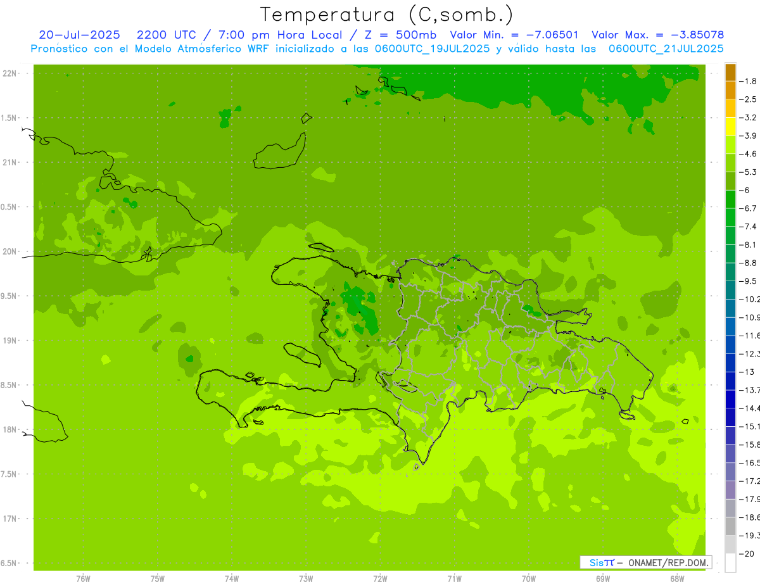Click the '-2.5' colorbar value

tap(748, 99)
